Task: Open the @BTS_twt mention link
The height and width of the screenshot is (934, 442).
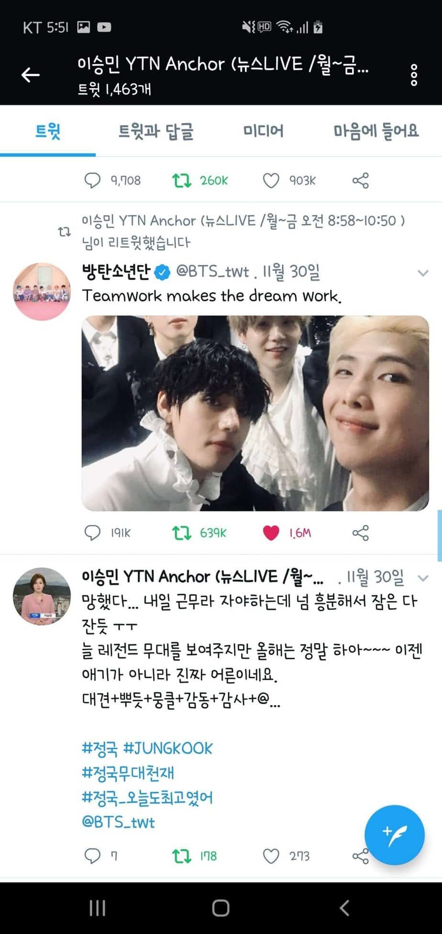Action: point(119,822)
